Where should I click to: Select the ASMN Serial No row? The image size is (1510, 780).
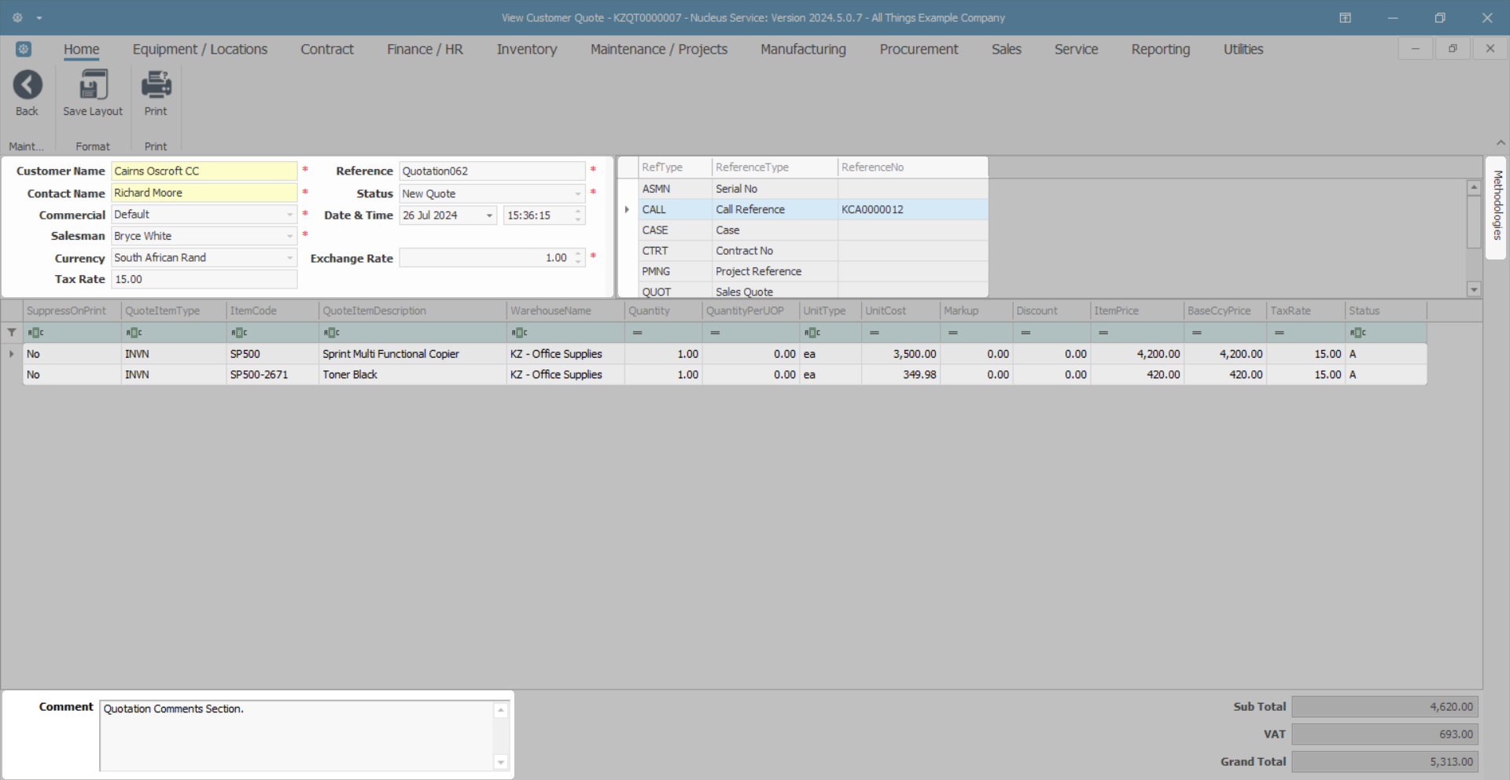[x=812, y=189]
